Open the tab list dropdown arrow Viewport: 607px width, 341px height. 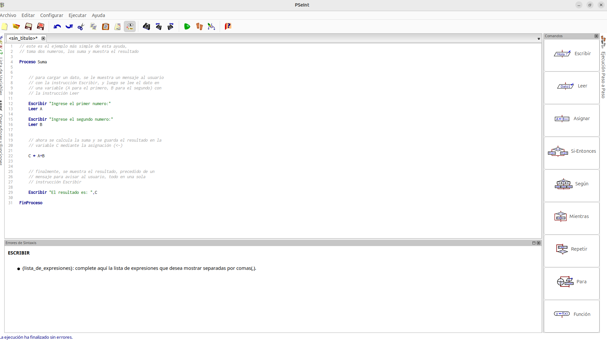539,39
